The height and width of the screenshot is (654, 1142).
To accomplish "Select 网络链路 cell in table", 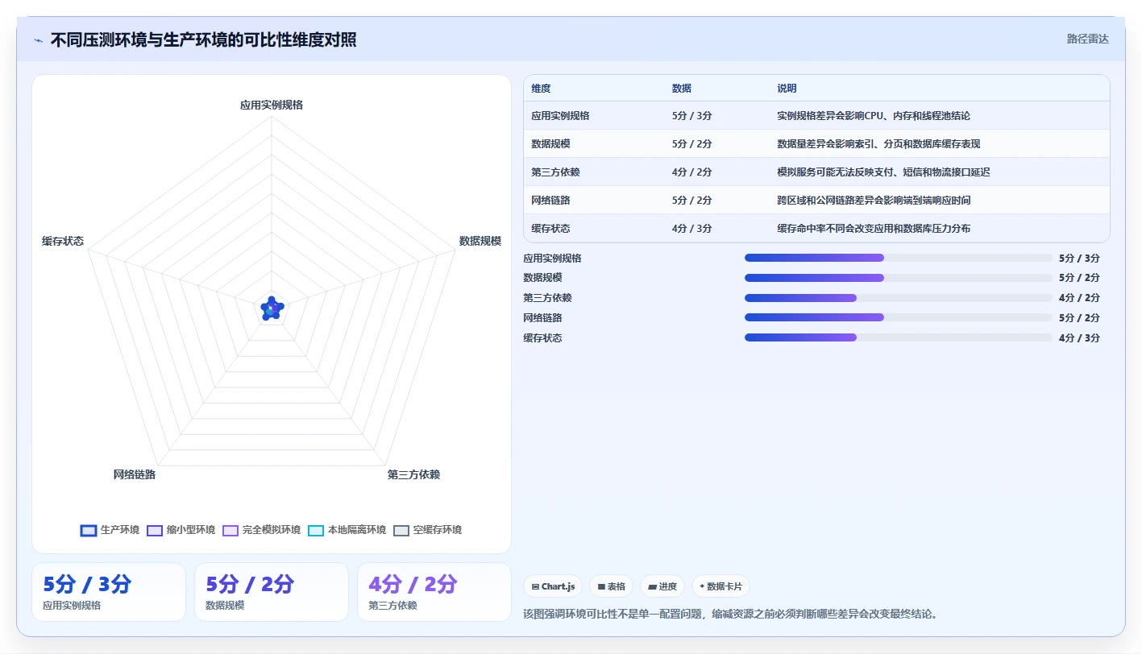I will [550, 201].
